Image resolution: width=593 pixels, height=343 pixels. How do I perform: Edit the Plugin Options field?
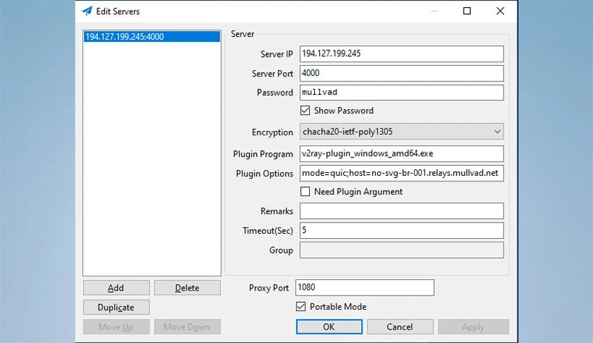click(401, 174)
